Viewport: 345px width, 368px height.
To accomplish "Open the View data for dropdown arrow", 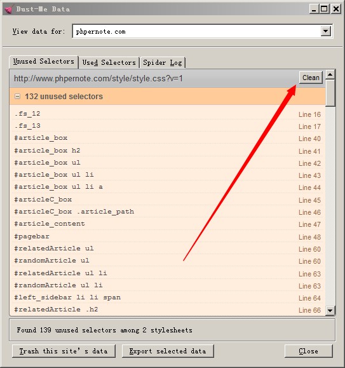I will pos(325,31).
